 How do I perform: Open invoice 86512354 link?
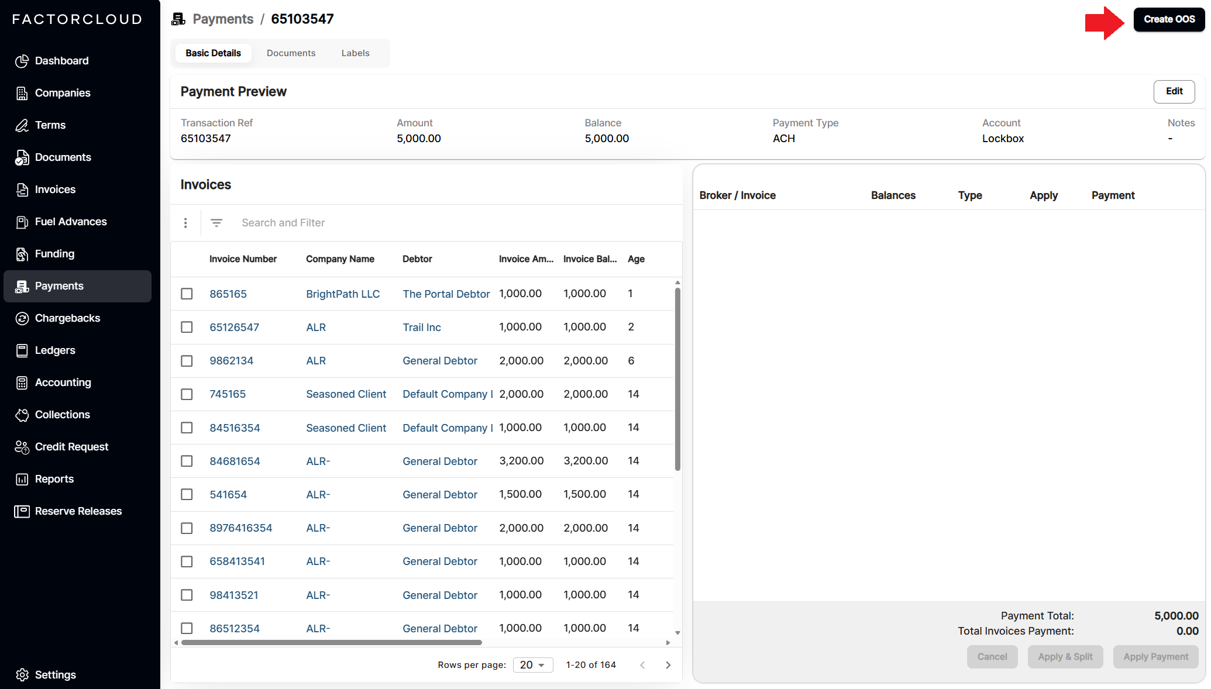click(235, 628)
